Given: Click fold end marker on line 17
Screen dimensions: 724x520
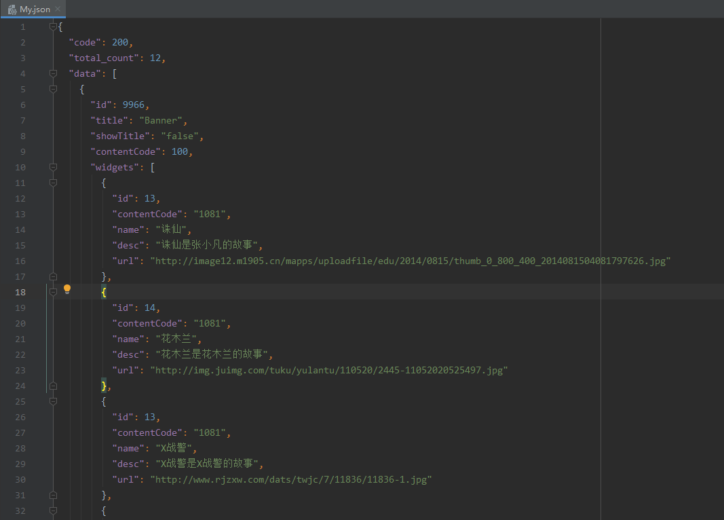Looking at the screenshot, I should pos(53,276).
